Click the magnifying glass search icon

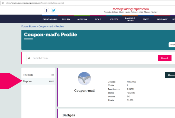29,58
